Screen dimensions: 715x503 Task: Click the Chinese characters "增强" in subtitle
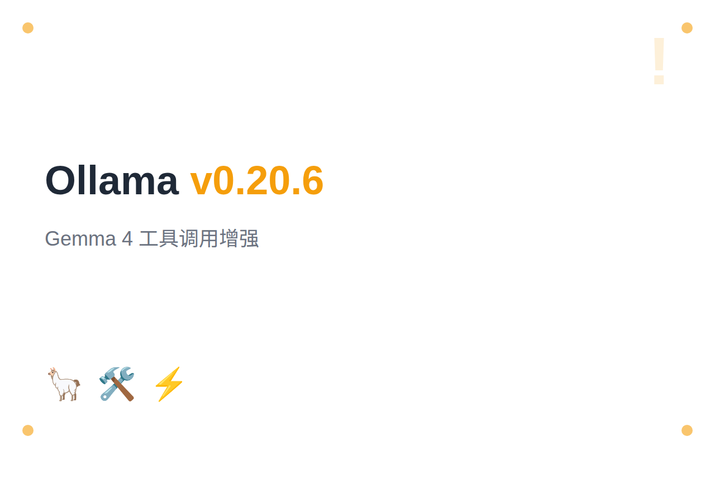coord(239,239)
